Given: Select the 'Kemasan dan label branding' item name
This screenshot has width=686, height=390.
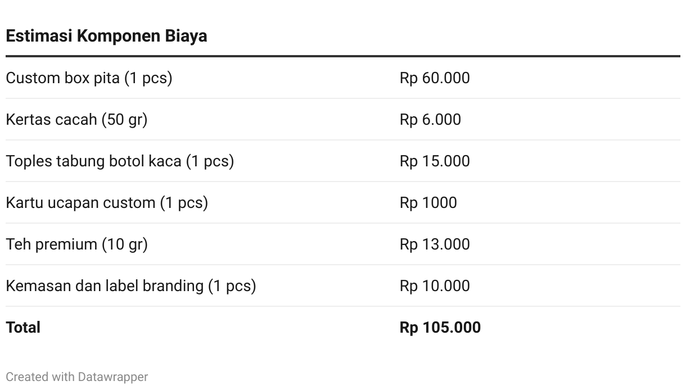Looking at the screenshot, I should (x=105, y=285).
